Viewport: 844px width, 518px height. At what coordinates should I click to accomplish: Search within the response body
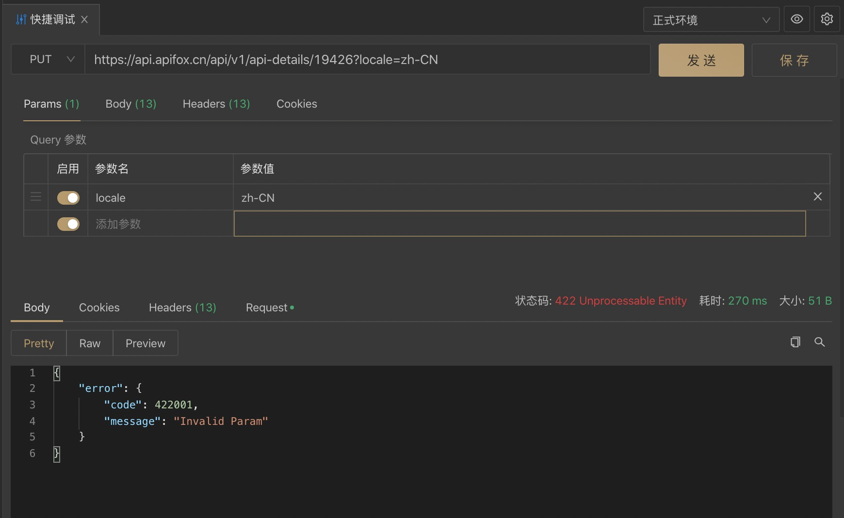click(x=819, y=342)
